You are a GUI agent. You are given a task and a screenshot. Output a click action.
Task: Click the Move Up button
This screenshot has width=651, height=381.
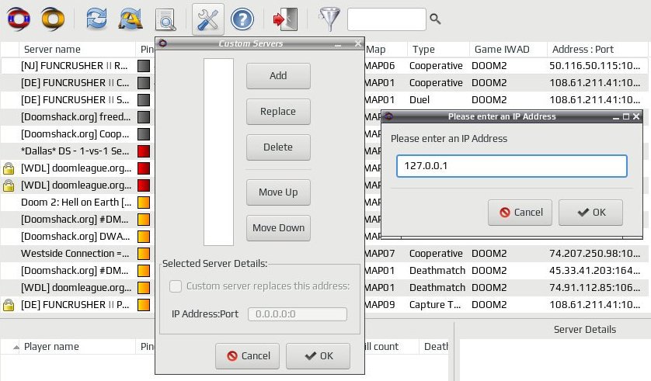click(x=278, y=192)
